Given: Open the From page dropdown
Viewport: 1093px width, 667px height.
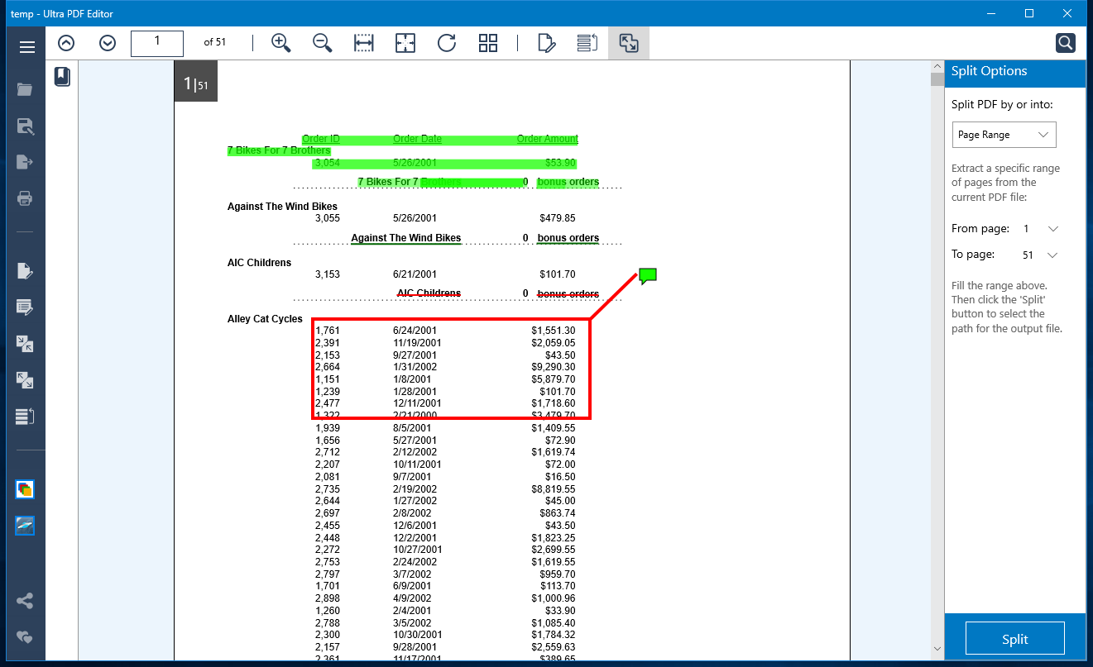Looking at the screenshot, I should click(1052, 229).
